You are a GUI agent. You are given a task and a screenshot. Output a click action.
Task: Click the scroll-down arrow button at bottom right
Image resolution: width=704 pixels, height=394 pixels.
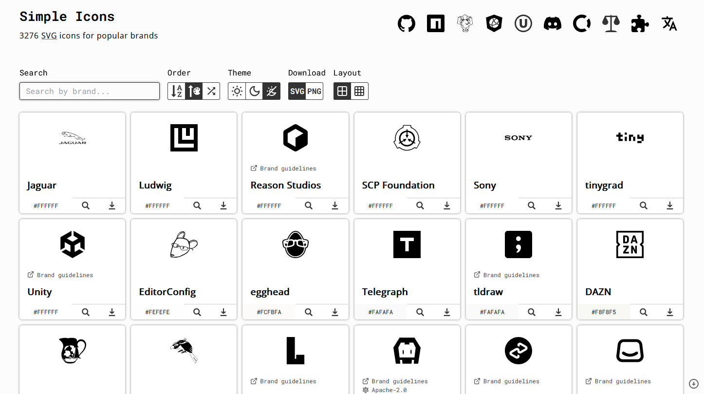pos(694,384)
